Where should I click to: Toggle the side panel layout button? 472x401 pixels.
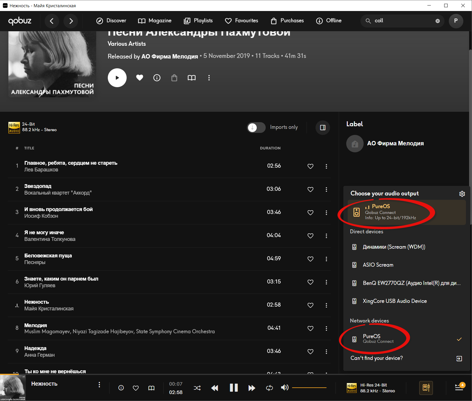(x=323, y=128)
